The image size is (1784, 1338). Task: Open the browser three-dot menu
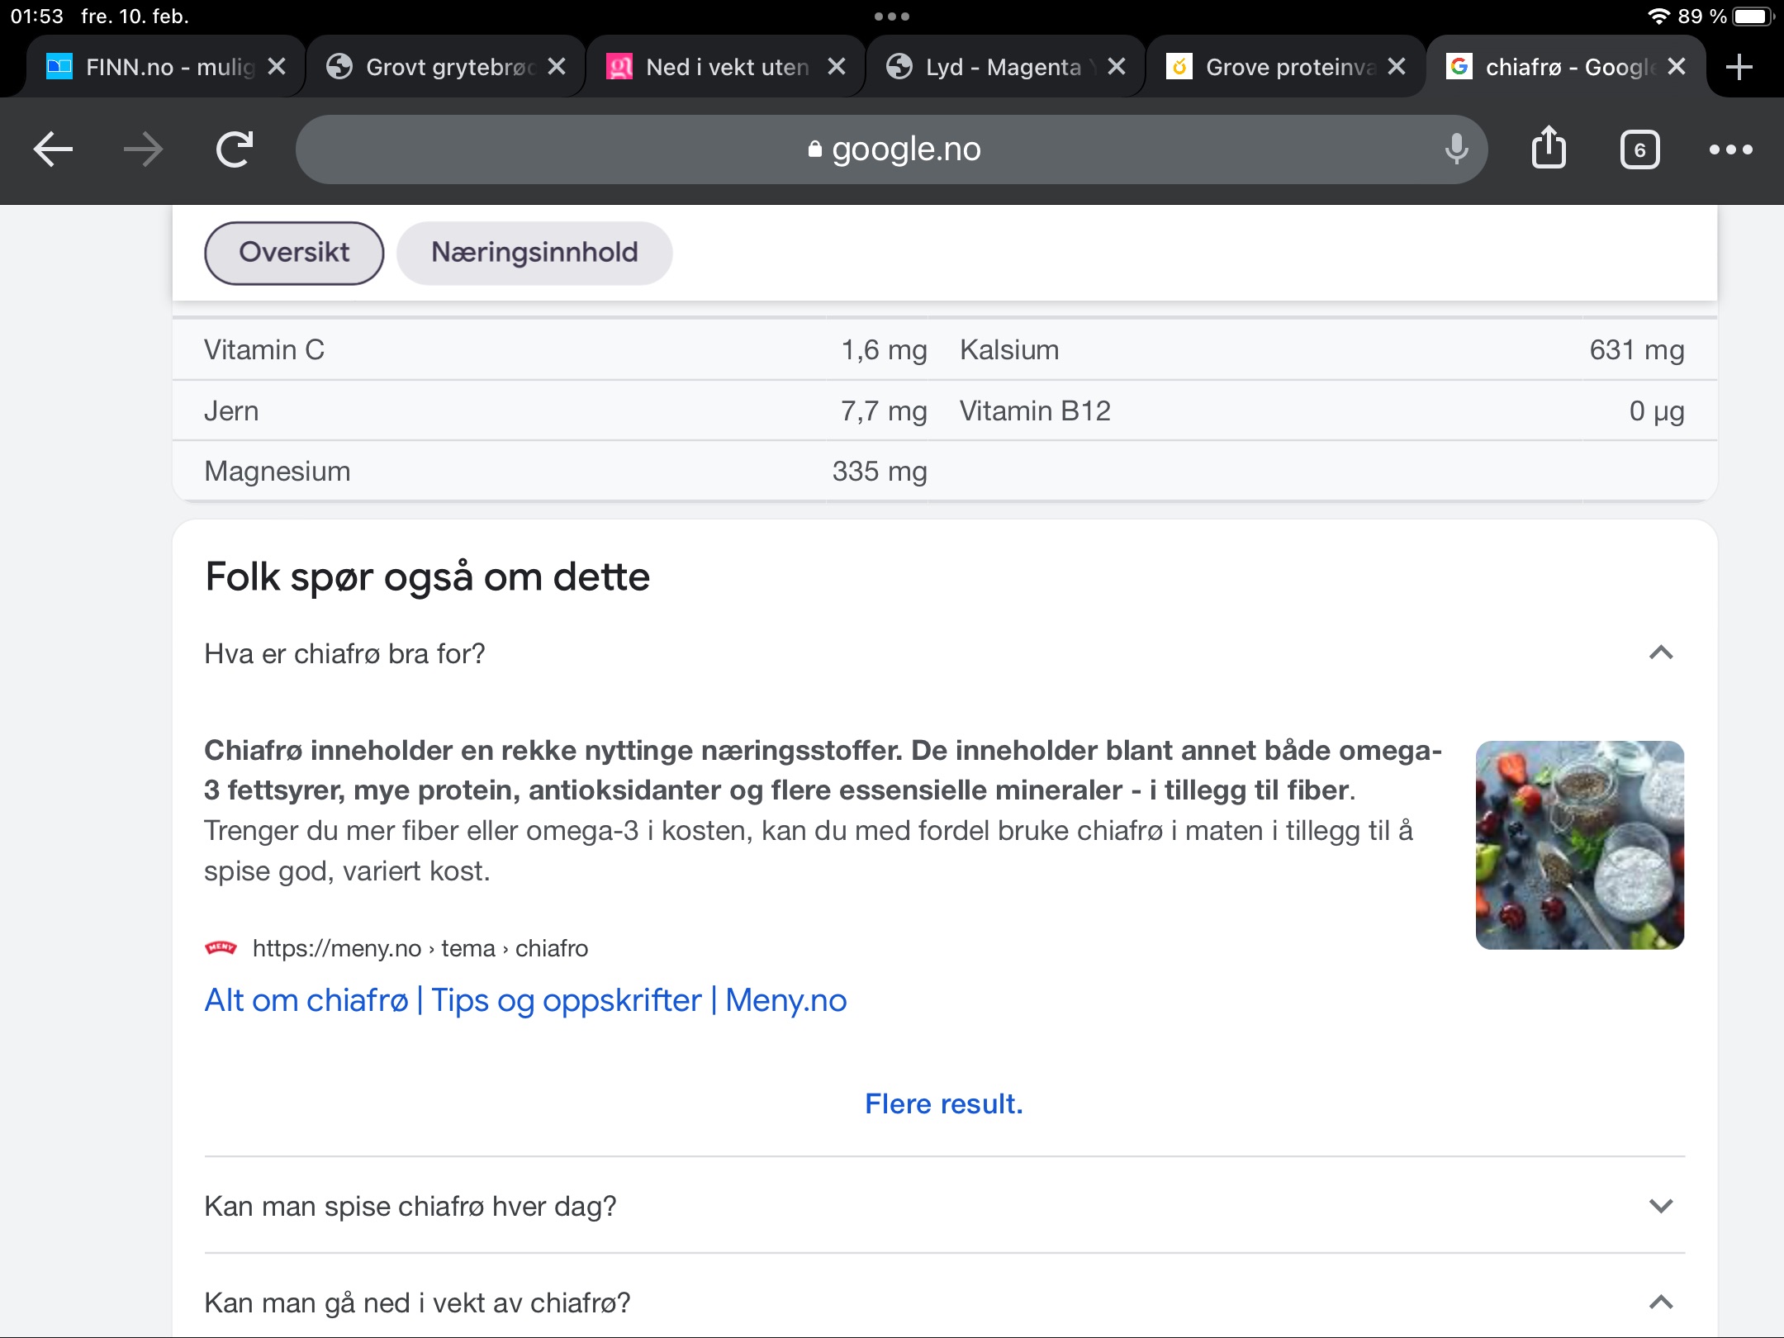(1730, 149)
